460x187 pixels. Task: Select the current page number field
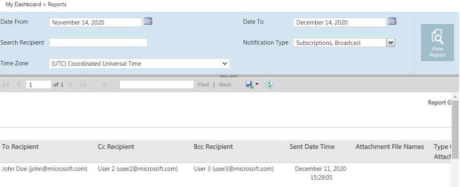coord(39,85)
